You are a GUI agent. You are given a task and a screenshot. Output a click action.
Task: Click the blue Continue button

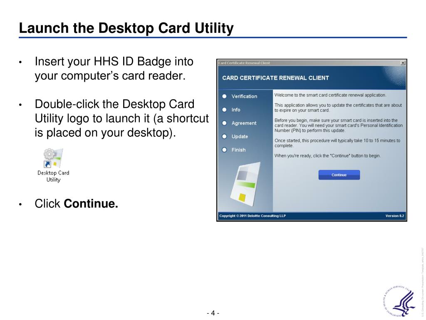click(x=339, y=175)
